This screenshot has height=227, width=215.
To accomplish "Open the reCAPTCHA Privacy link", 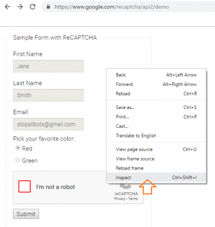I will click(120, 199).
